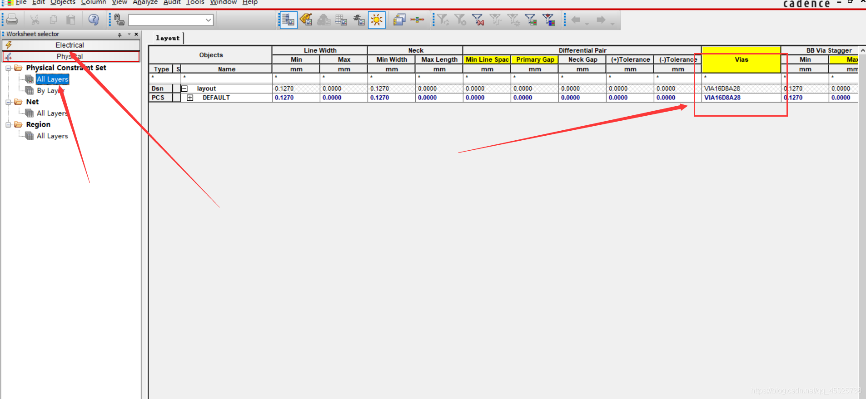Collapse the Net folder in tree
866x399 pixels.
[8, 102]
